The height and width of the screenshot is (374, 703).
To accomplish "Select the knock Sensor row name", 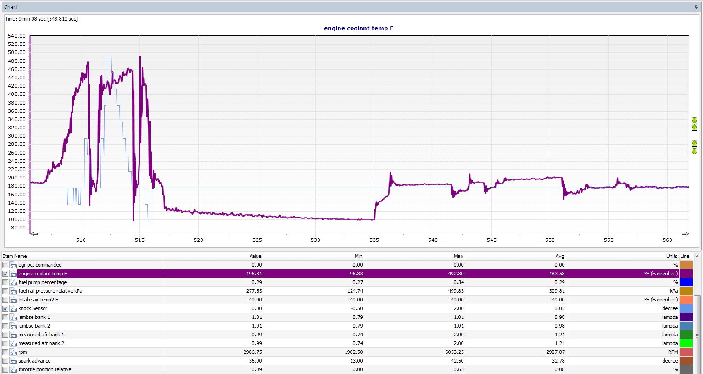I will [33, 308].
